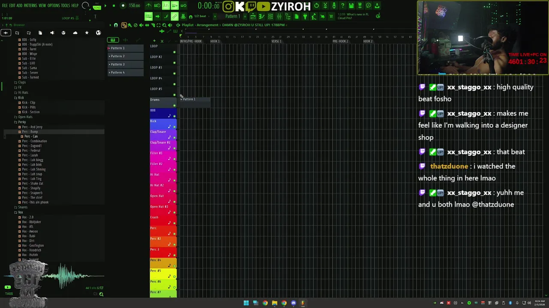Screen dimensions: 549x308
Task: Select the Delete tool in playlist toolbar
Action: click(x=136, y=25)
